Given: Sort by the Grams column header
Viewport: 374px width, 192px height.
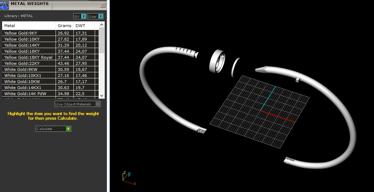Looking at the screenshot, I should pyautogui.click(x=64, y=26).
